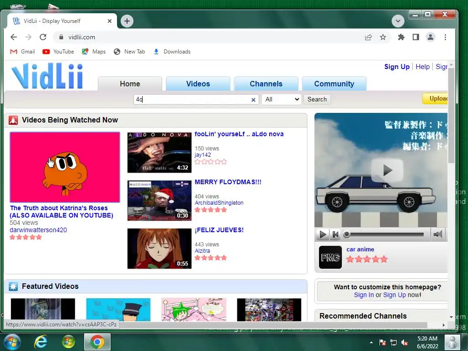Open the Chrome extensions puzzle icon

pos(401,37)
